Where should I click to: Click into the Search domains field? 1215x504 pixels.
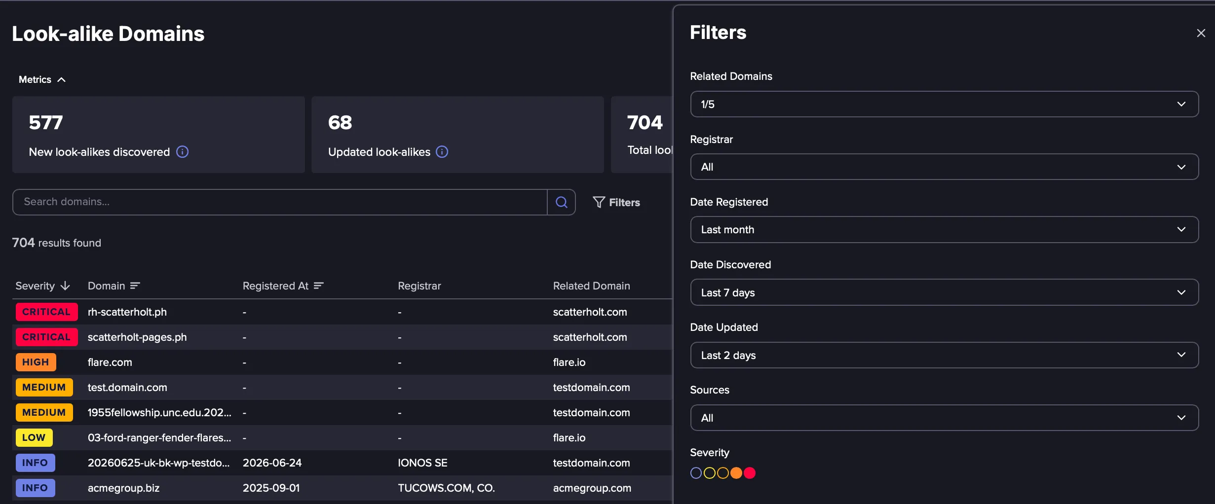280,202
